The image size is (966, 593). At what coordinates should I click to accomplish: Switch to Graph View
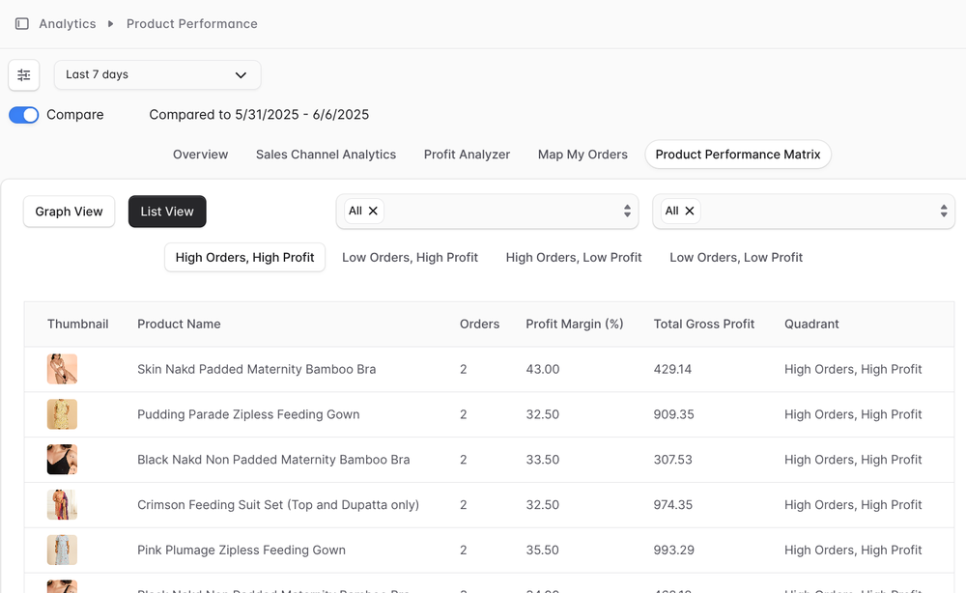pos(70,212)
